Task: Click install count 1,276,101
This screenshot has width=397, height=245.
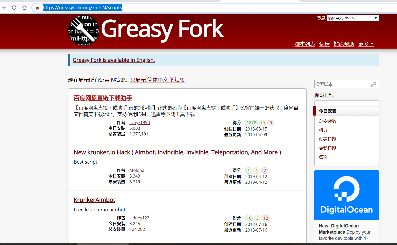Action: point(139,134)
